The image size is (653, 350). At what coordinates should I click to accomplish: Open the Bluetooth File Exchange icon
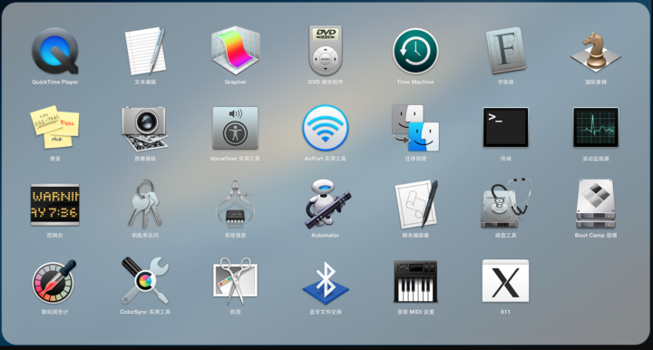[326, 284]
